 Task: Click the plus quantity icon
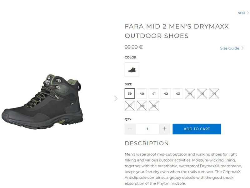164,129
